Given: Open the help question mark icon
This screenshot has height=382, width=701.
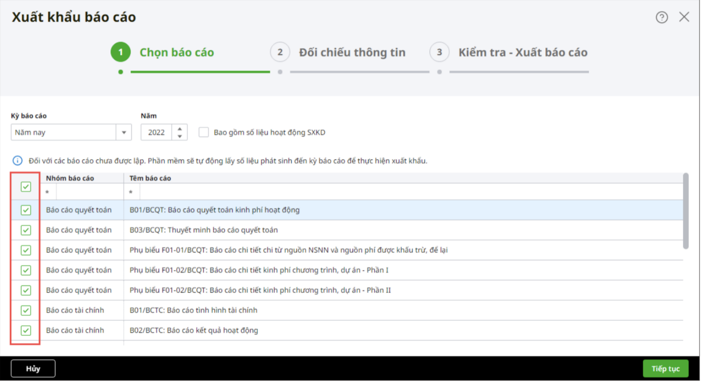Looking at the screenshot, I should (662, 17).
